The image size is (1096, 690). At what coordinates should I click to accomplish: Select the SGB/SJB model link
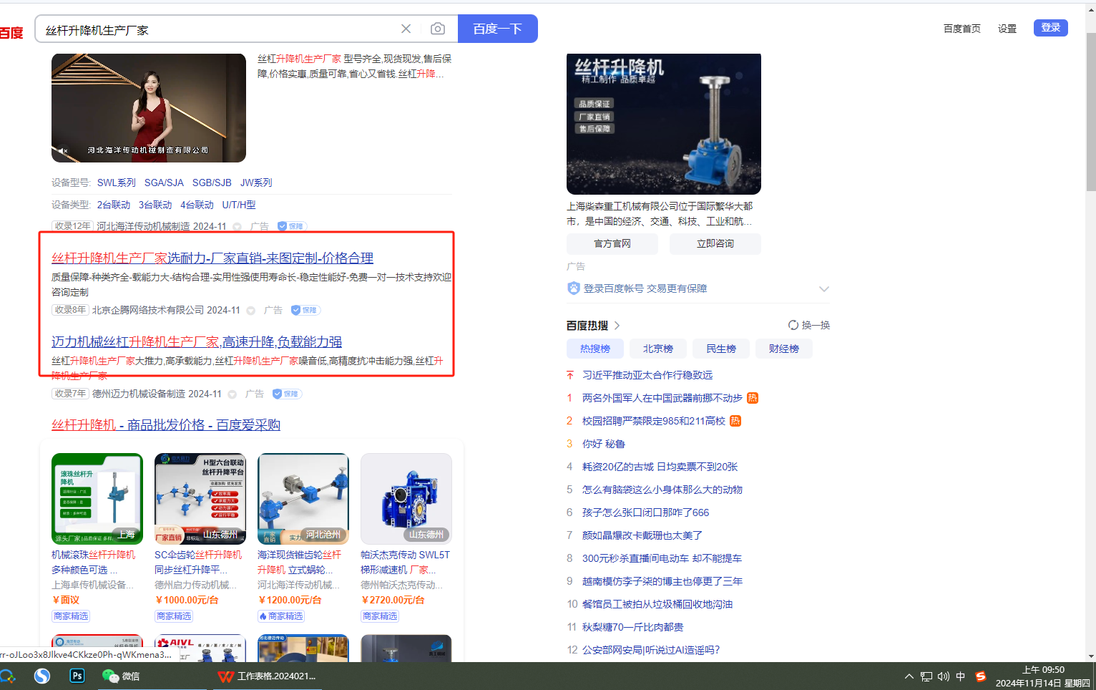[212, 183]
